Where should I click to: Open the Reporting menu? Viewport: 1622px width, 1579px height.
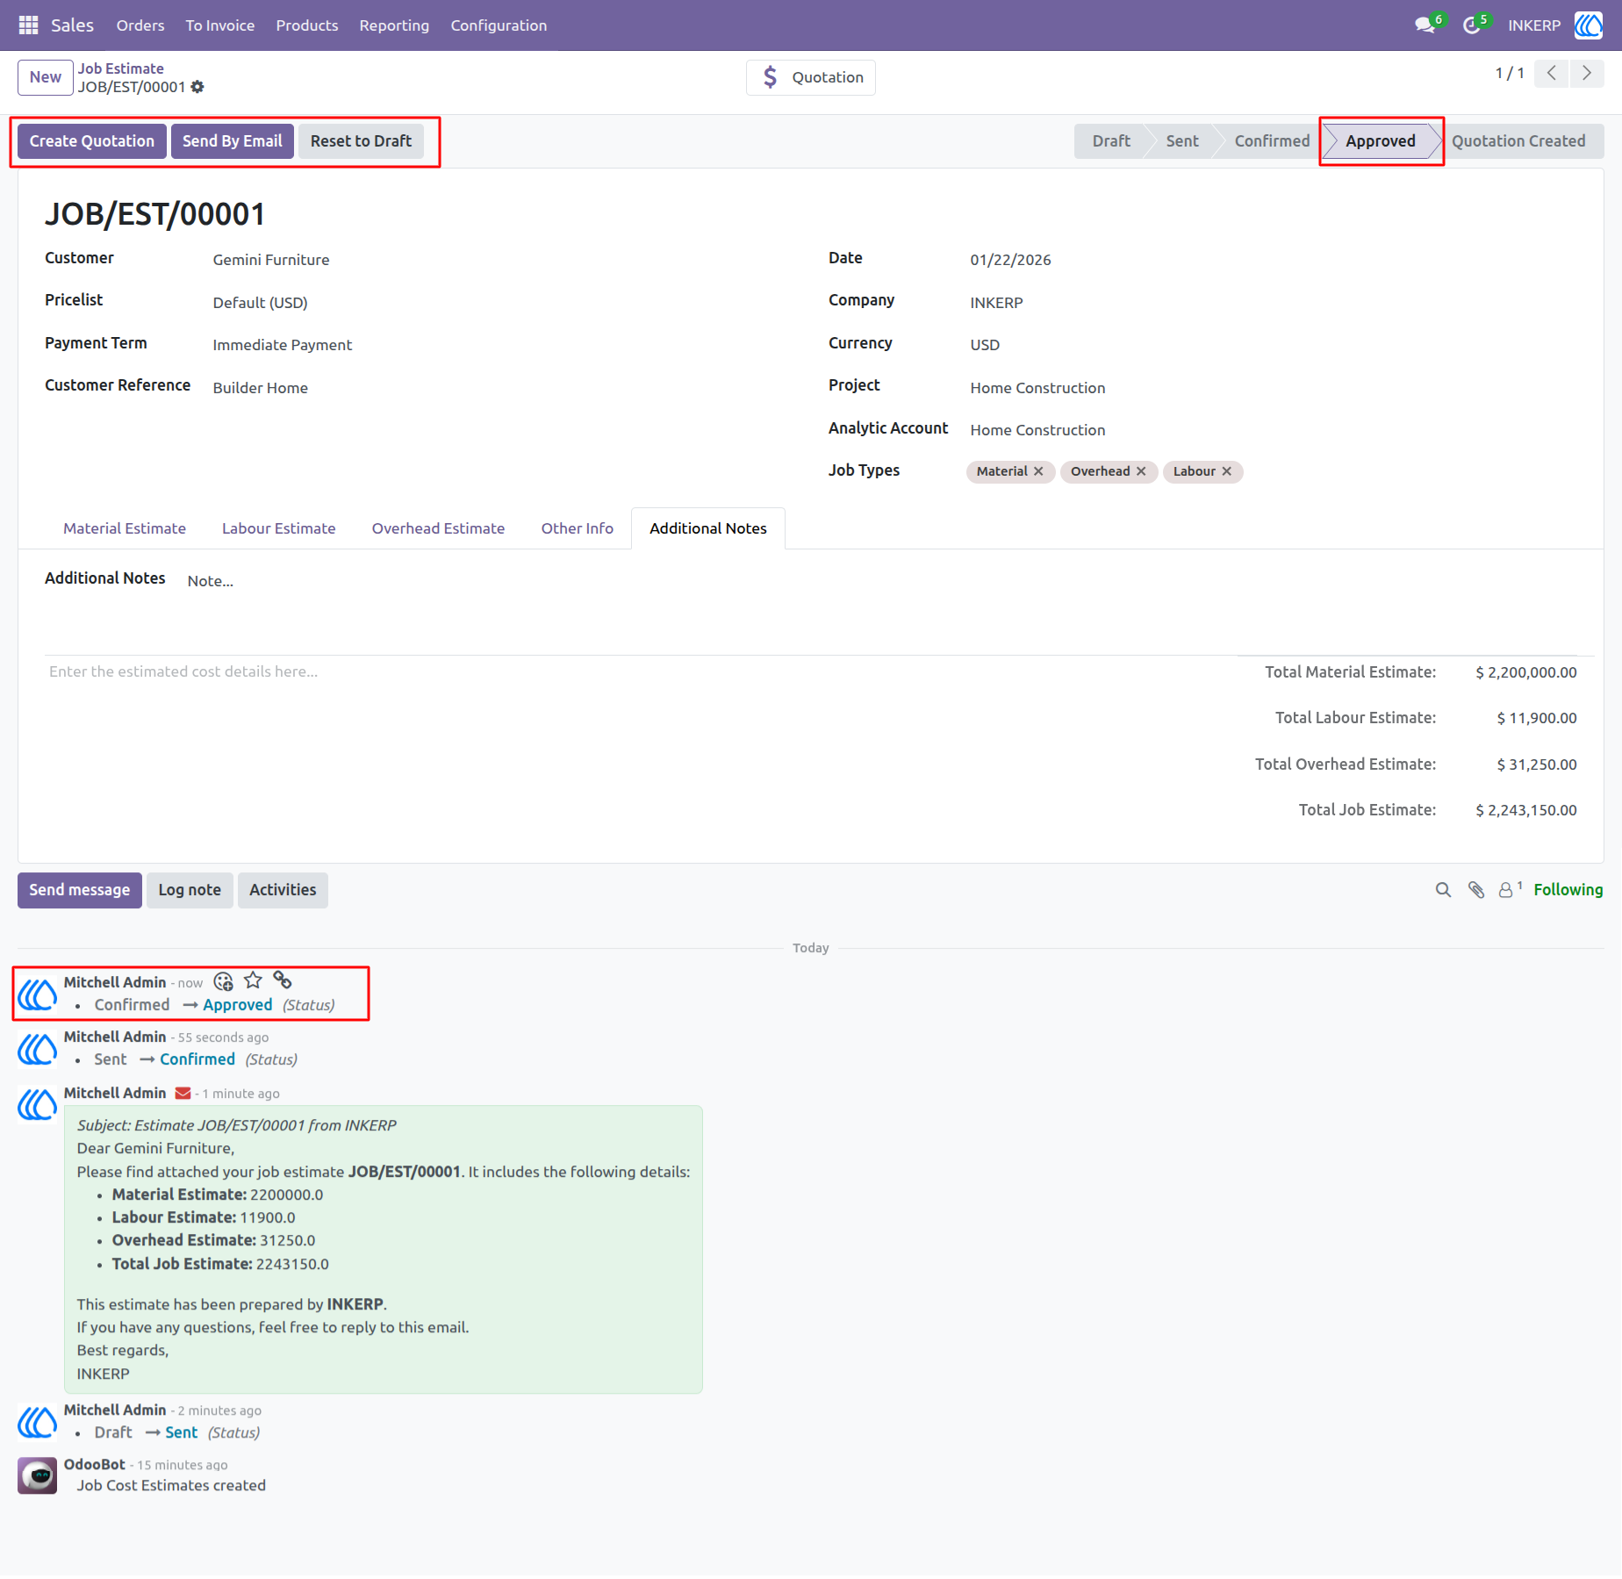click(x=394, y=25)
